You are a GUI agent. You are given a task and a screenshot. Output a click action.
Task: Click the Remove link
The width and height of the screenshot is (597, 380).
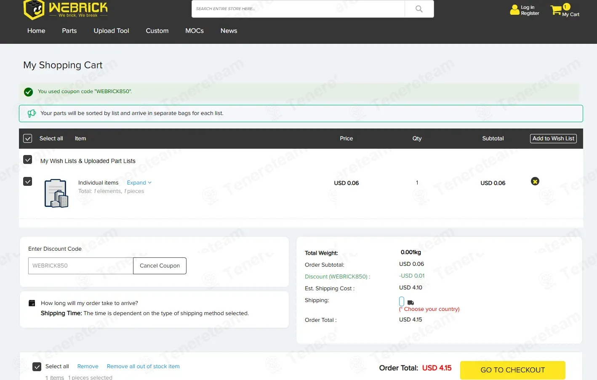(88, 367)
